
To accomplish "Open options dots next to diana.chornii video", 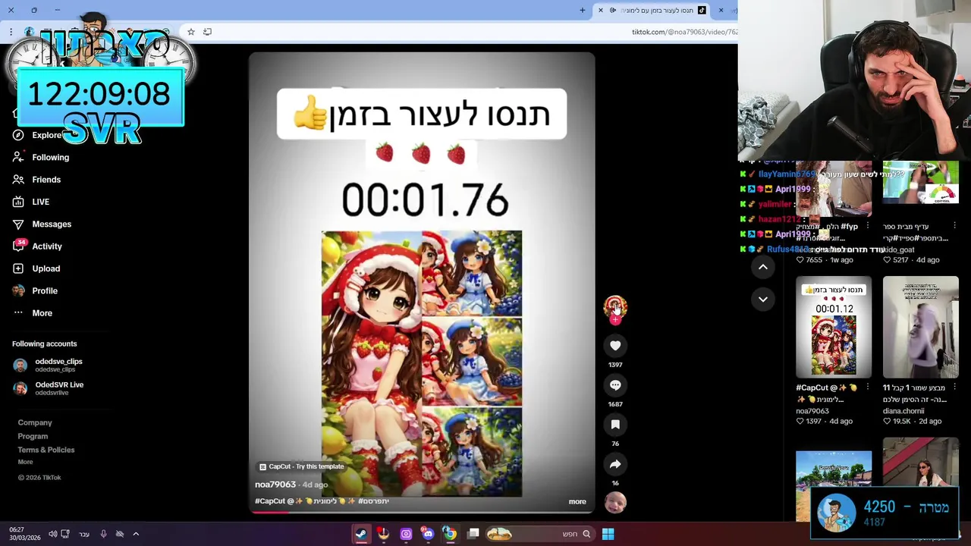I will pos(954,388).
